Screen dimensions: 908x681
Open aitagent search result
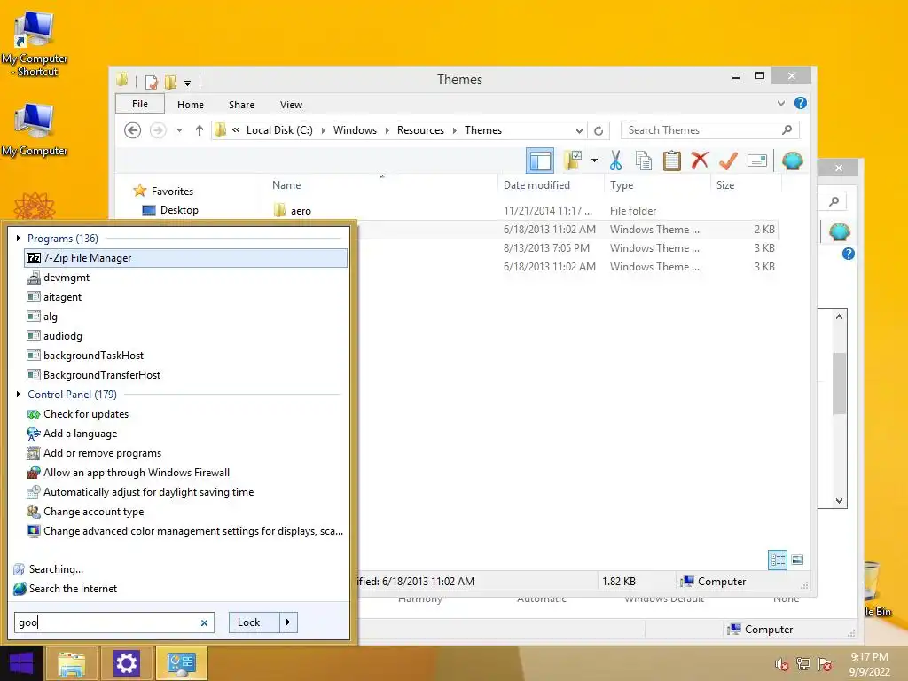point(185,297)
